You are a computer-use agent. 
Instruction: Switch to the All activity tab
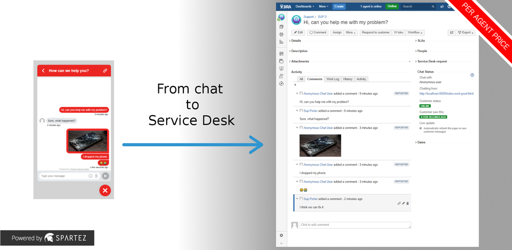(301, 79)
